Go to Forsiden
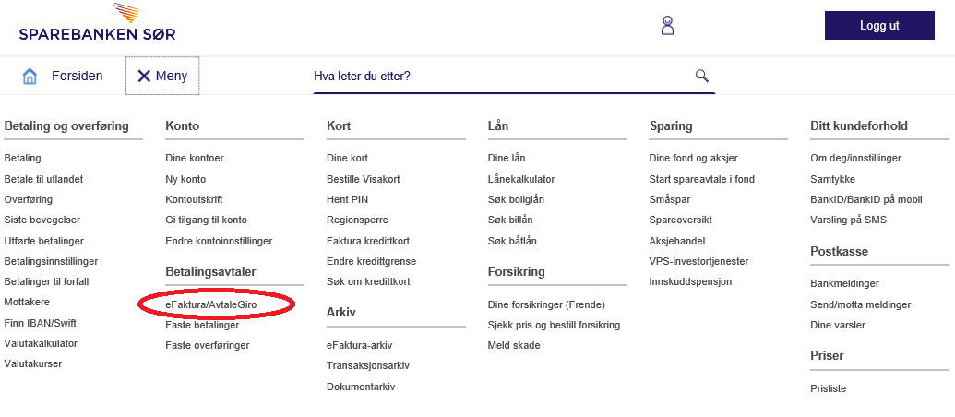Screen dimensions: 955x417 coord(77,76)
